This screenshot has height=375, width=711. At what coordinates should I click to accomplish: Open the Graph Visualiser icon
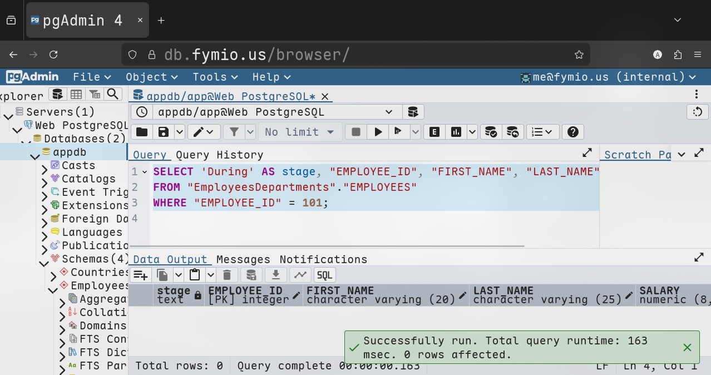pyautogui.click(x=300, y=275)
